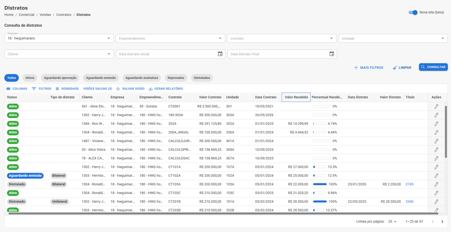Viewport: 451px width, 232px height.
Task: Edit the 180-303A contract row
Action: tap(436, 115)
